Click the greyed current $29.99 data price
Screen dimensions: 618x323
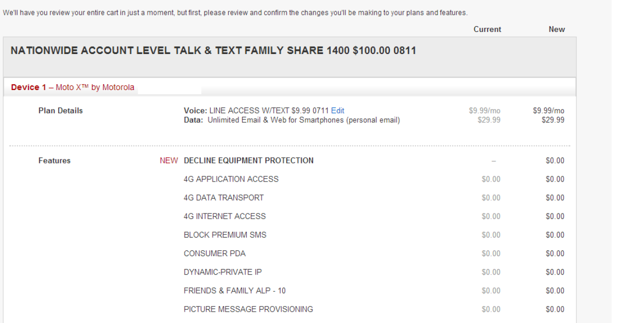[489, 120]
